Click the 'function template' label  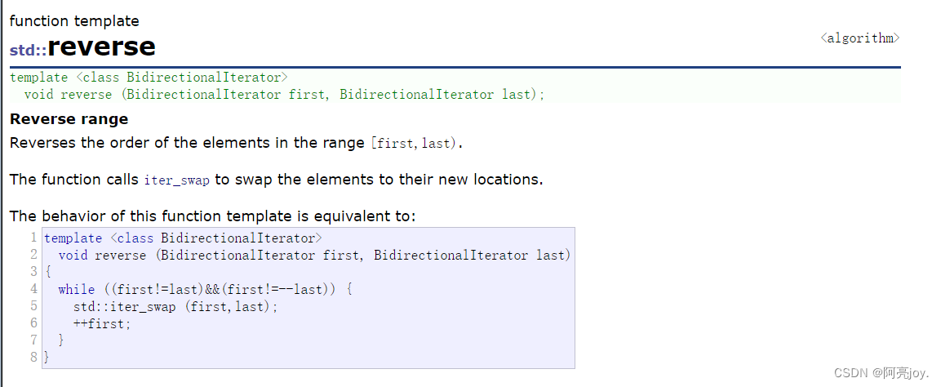(x=74, y=21)
